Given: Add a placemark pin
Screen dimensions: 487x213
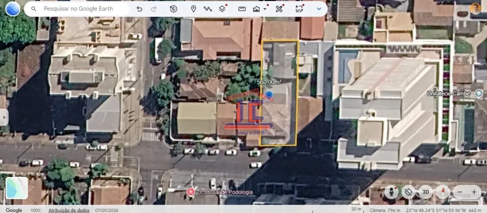Looking at the screenshot, I should 193,9.
